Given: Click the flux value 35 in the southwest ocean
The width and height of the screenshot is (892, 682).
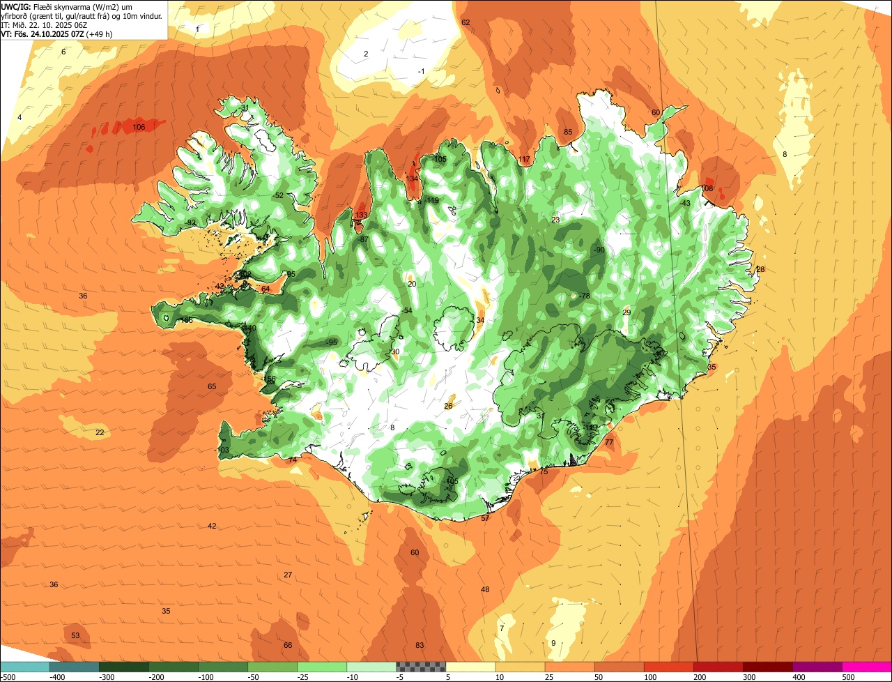Looking at the screenshot, I should (166, 611).
